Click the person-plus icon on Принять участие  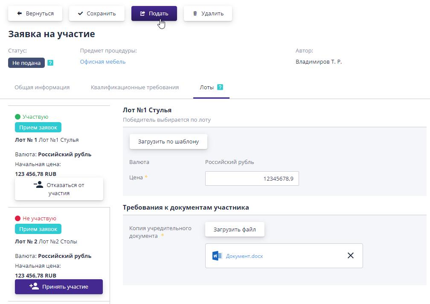point(34,286)
